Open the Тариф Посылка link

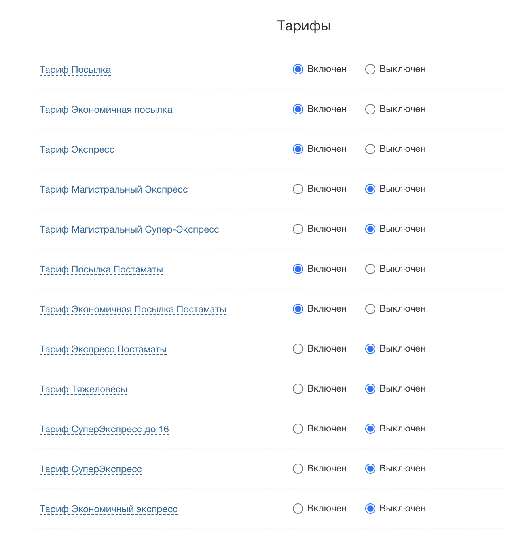tap(75, 70)
